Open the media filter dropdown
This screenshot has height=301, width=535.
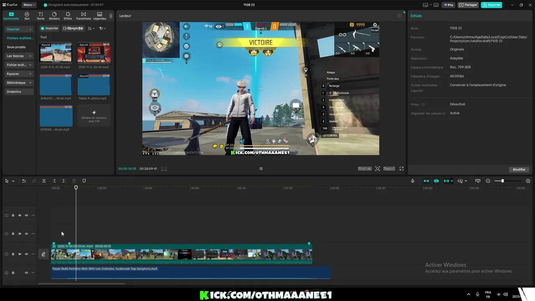point(102,28)
